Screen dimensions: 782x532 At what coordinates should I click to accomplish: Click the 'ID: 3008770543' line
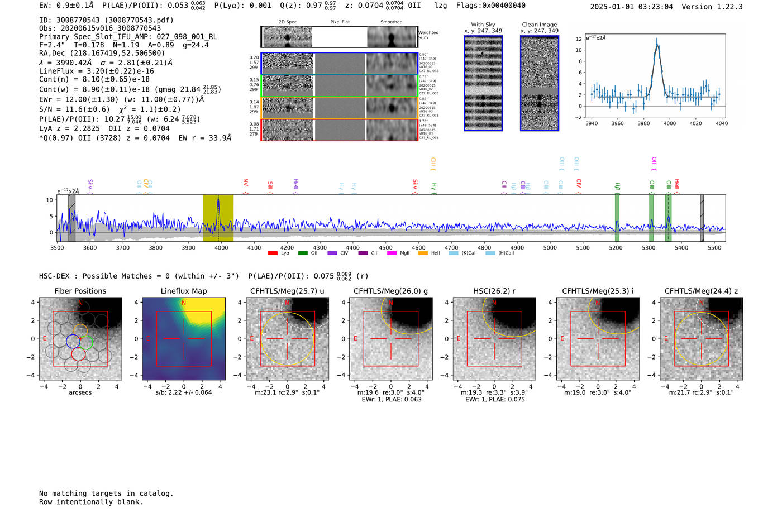click(x=106, y=20)
